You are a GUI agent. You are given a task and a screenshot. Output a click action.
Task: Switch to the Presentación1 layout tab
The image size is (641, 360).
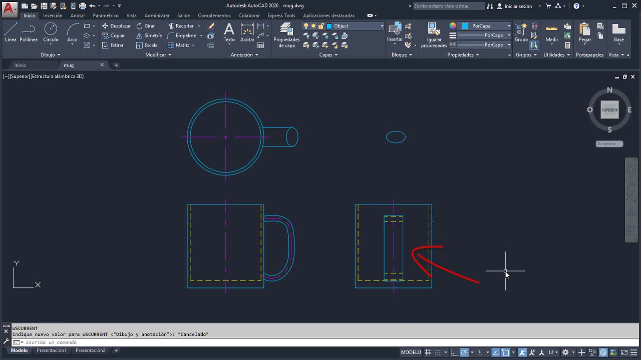point(51,350)
